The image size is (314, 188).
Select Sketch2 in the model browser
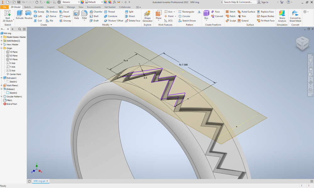point(12,93)
